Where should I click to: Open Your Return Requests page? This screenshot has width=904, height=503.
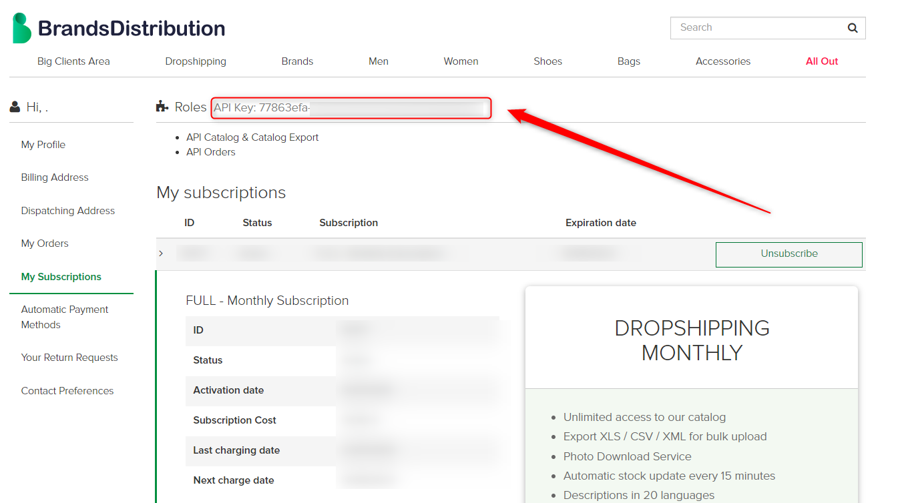coord(69,358)
